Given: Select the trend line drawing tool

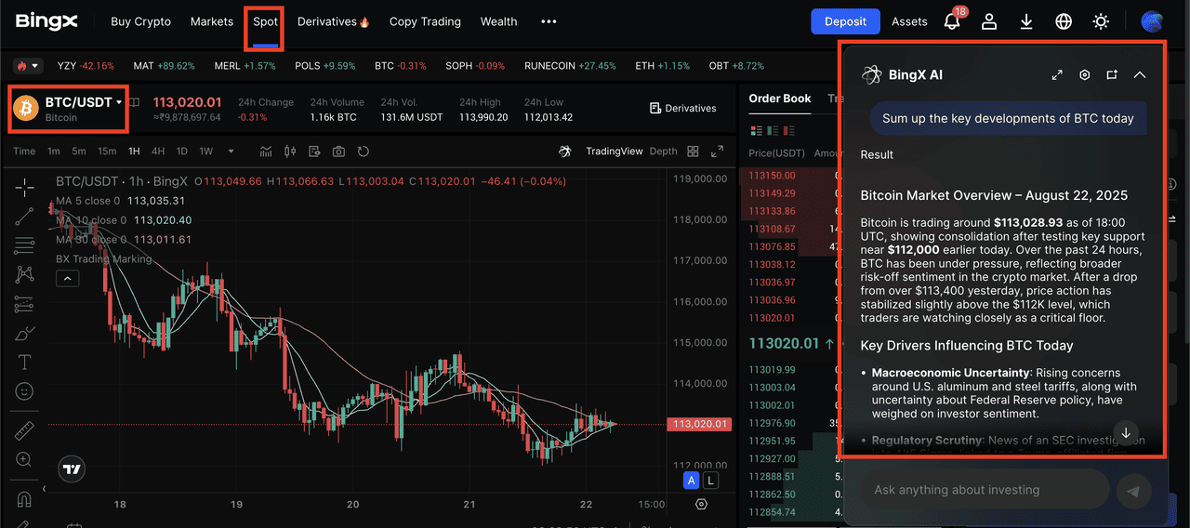Looking at the screenshot, I should [x=25, y=217].
